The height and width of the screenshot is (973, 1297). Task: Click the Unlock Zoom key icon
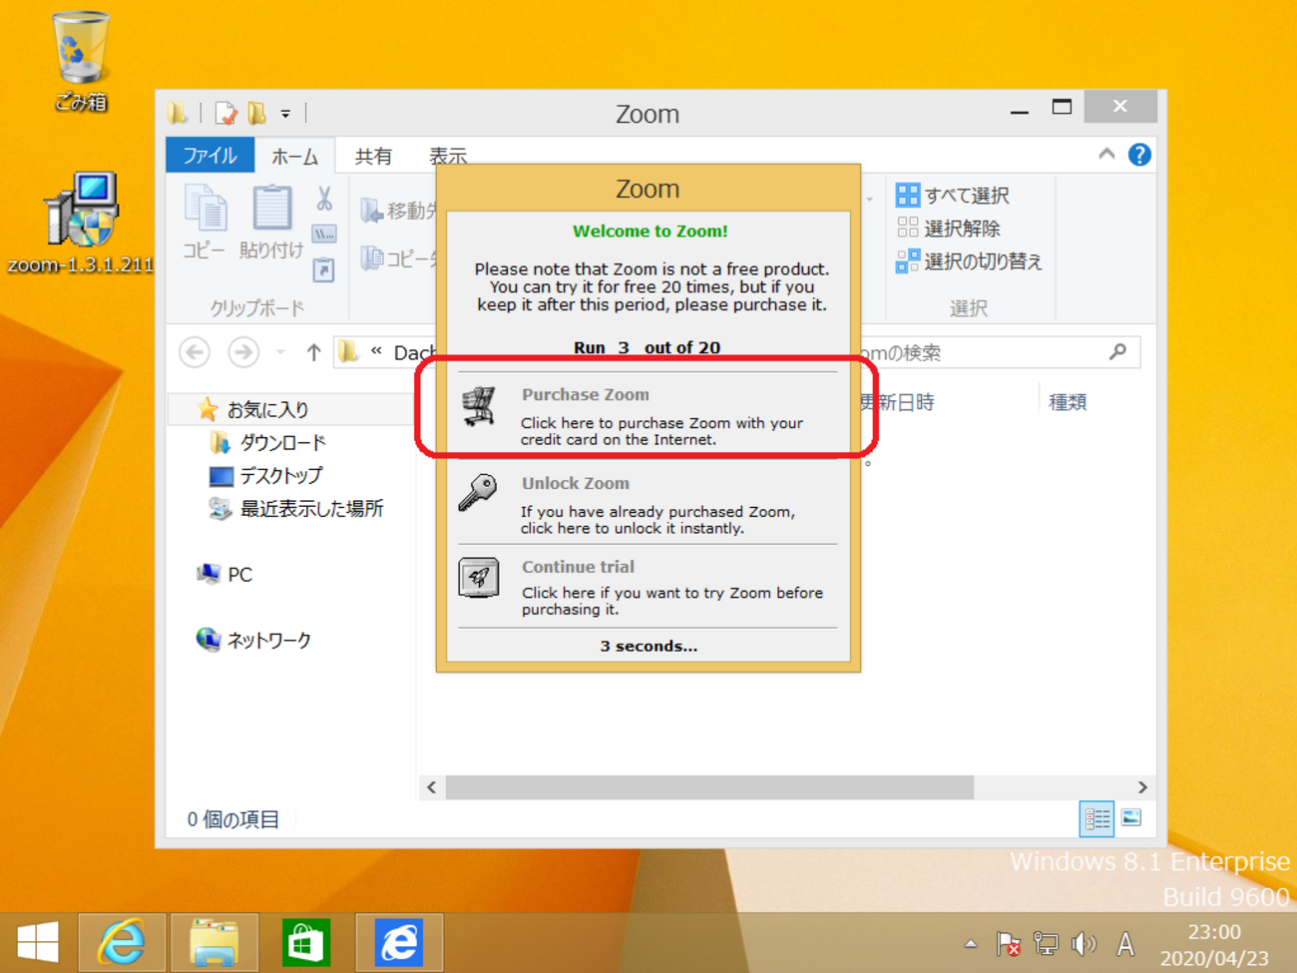pos(478,493)
